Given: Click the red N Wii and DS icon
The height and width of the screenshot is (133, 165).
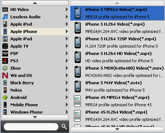Looking at the screenshot, I should pyautogui.click(x=5, y=75).
